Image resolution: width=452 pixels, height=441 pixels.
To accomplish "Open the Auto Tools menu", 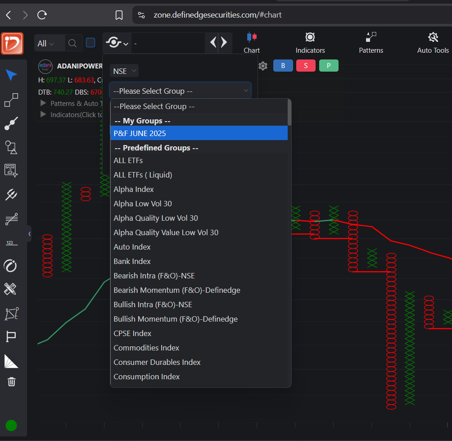I will 433,43.
